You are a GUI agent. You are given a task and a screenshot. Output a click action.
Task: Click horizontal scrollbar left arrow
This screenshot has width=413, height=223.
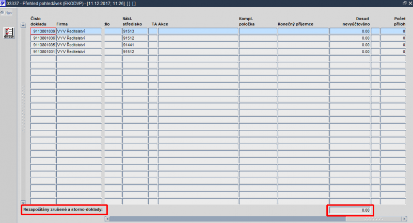coord(107,218)
